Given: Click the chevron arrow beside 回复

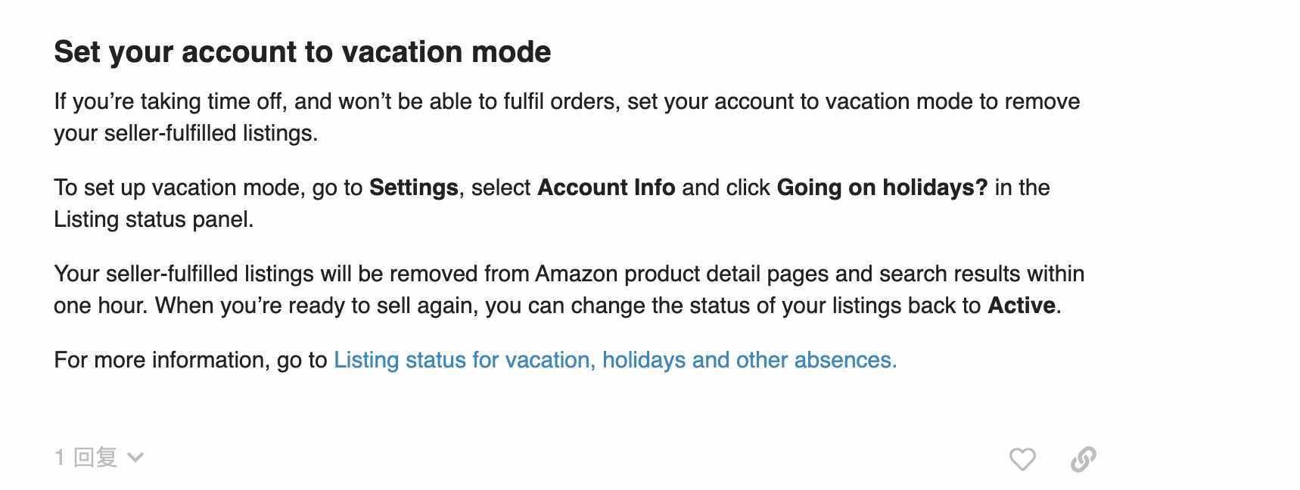Looking at the screenshot, I should pyautogui.click(x=135, y=457).
